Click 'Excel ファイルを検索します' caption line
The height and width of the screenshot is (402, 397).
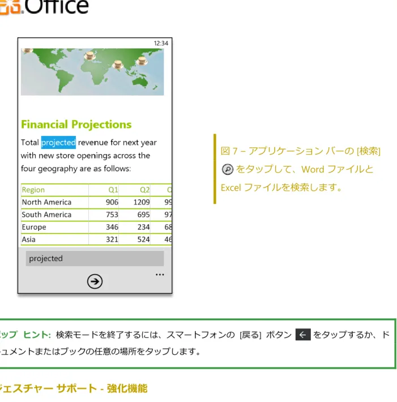(x=281, y=187)
